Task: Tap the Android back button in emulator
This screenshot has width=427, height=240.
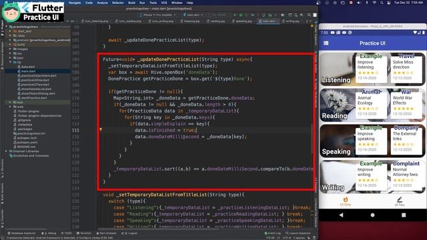Action: [x=341, y=215]
